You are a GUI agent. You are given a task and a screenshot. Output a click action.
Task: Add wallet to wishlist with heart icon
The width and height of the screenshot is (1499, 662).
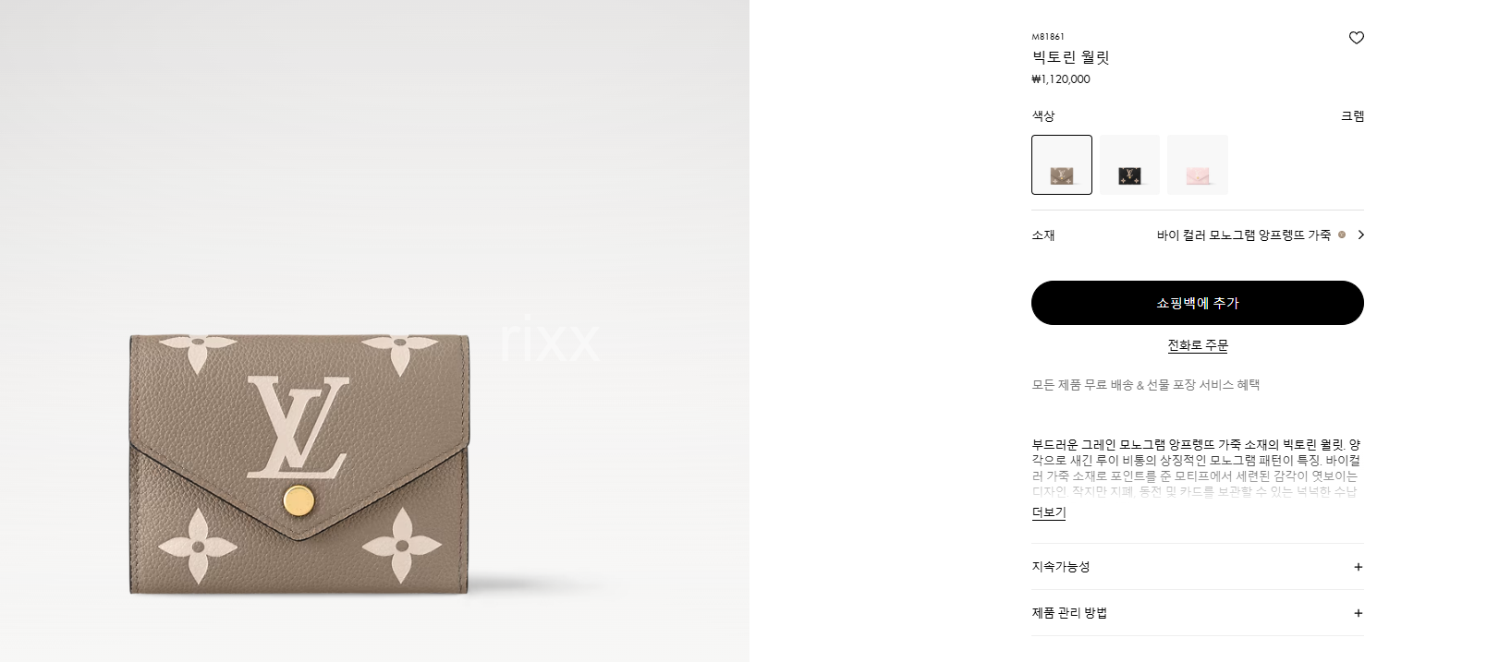pyautogui.click(x=1356, y=38)
